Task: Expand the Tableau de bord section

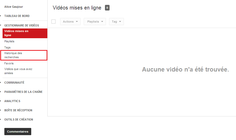Action: tap(17, 16)
